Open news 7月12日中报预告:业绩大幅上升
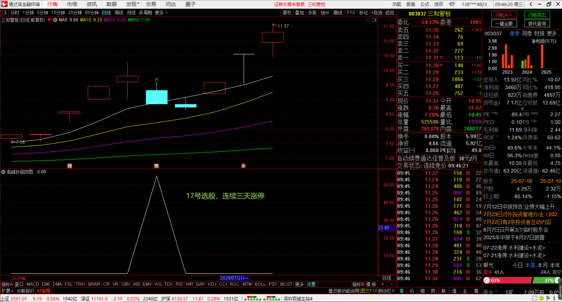This screenshot has height=302, width=562. pyautogui.click(x=519, y=207)
